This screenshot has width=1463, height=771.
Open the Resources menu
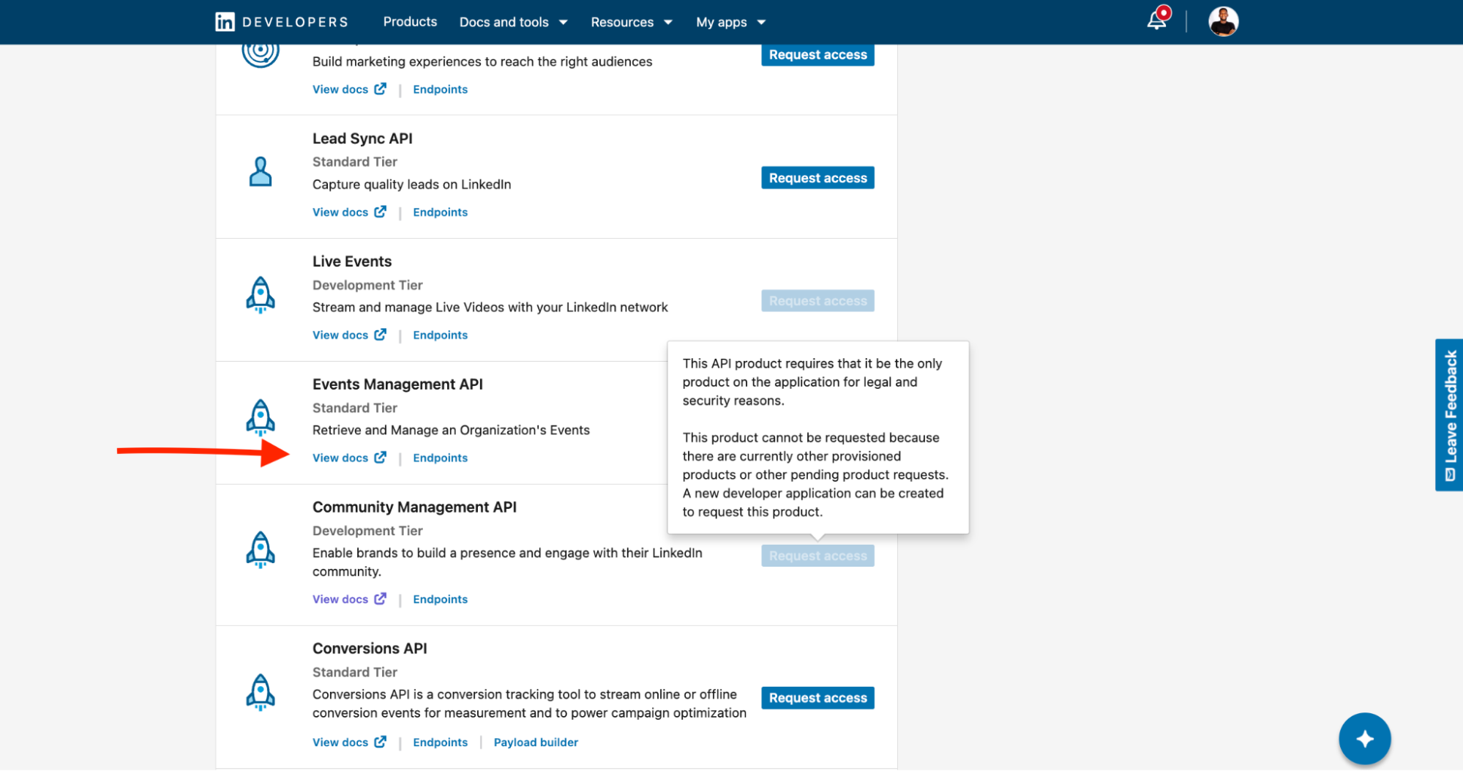coord(632,22)
